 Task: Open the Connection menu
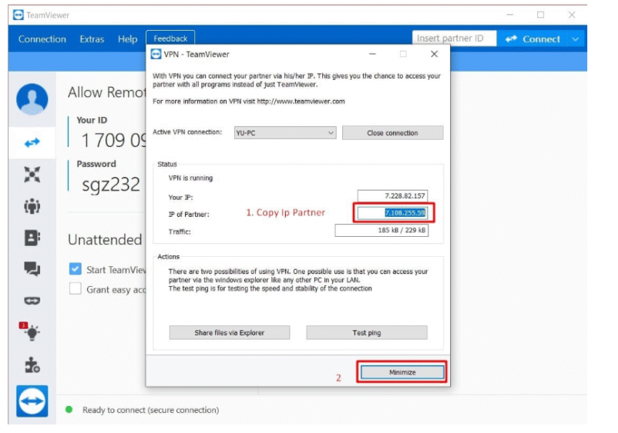point(42,39)
